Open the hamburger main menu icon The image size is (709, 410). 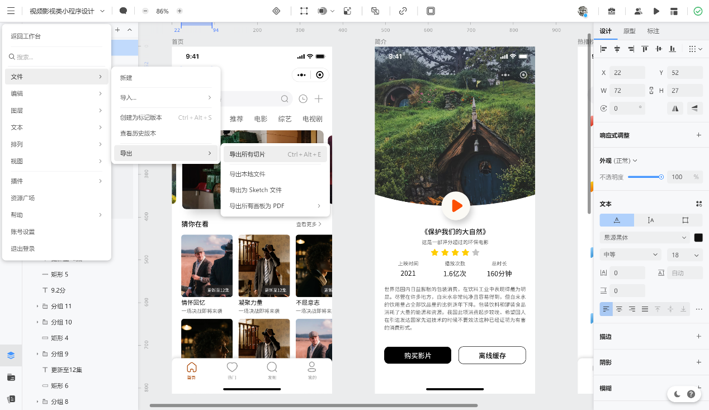pyautogui.click(x=11, y=11)
